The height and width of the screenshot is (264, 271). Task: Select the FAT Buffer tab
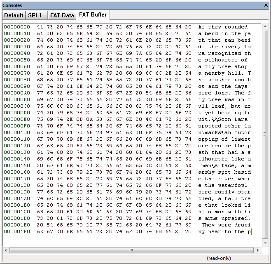93,15
